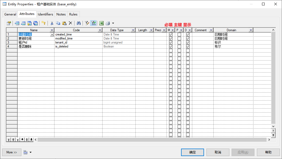282x159 pixels.
Task: Select row header number 3
Action: (x=12, y=42)
